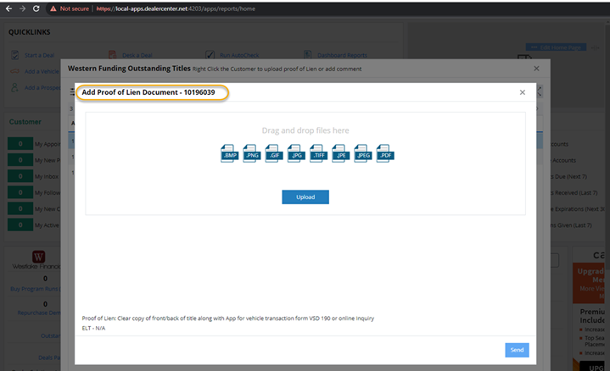Click the Send button
This screenshot has height=371, width=610.
click(517, 350)
